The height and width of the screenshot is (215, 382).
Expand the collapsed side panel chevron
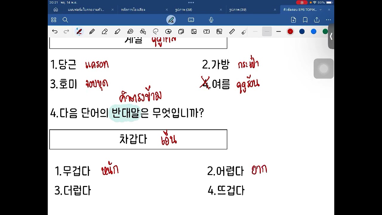click(331, 36)
